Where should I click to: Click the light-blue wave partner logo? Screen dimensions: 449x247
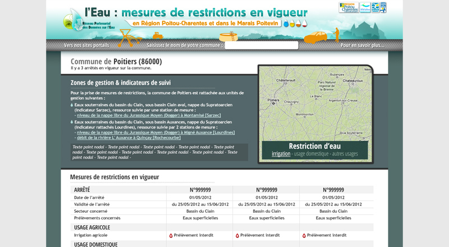tap(365, 7)
